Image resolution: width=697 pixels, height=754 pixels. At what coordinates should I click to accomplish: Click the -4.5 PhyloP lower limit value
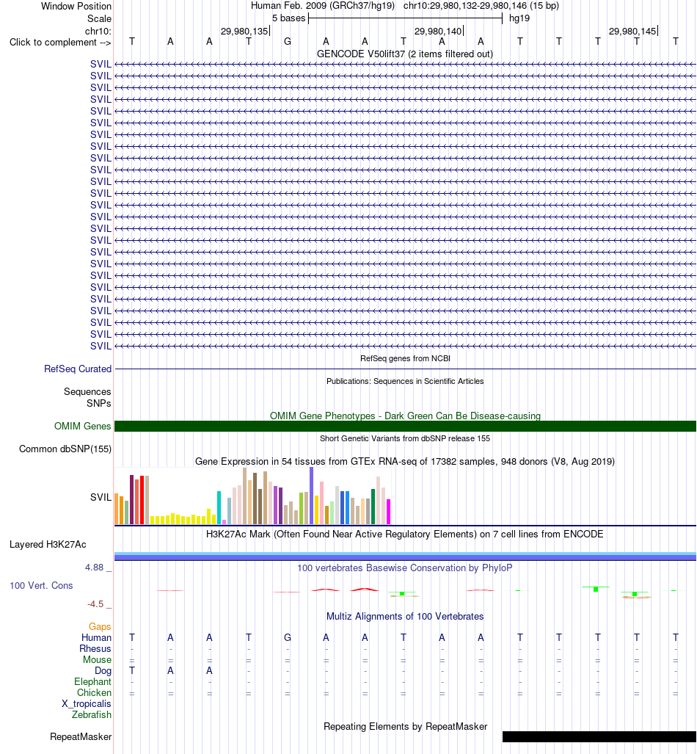(95, 604)
